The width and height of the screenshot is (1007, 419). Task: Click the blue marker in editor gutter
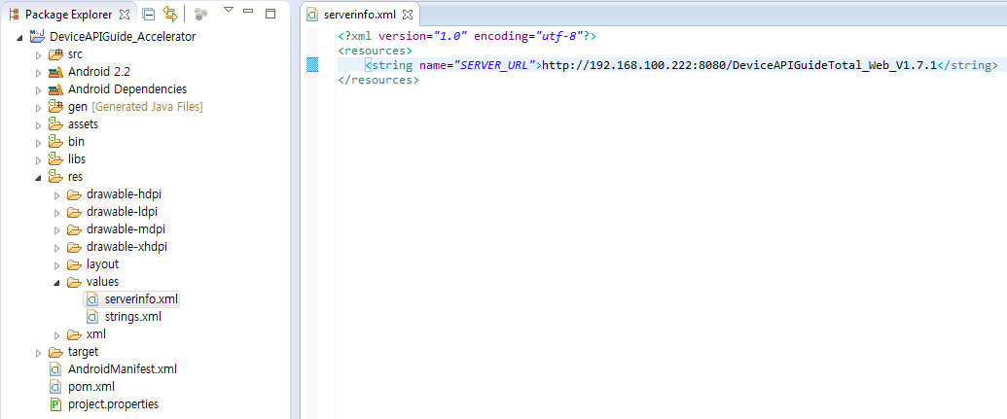click(x=312, y=65)
